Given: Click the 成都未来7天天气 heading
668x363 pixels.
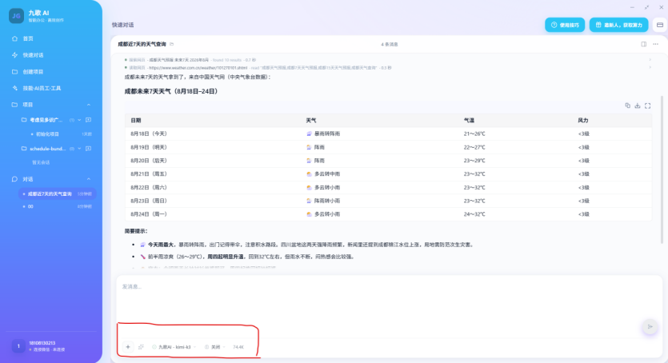Looking at the screenshot, I should pos(171,91).
